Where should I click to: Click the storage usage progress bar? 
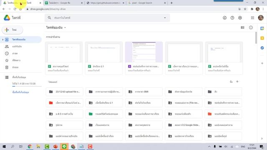point(27,86)
